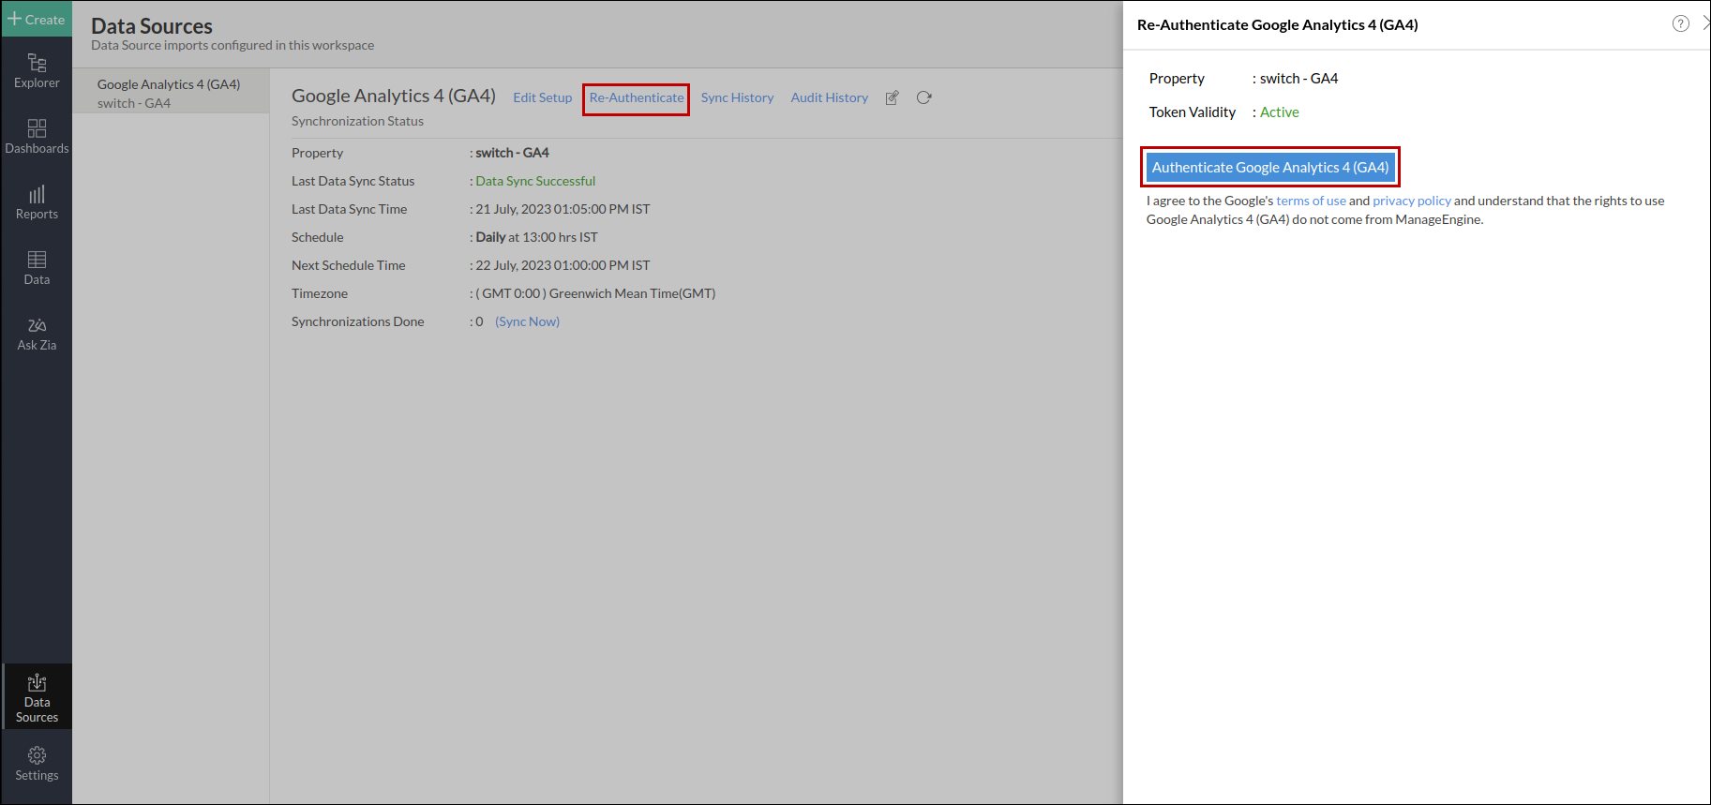This screenshot has height=805, width=1711.
Task: Select Google Analytics 4 switch - GA4 data source
Action: [x=169, y=93]
